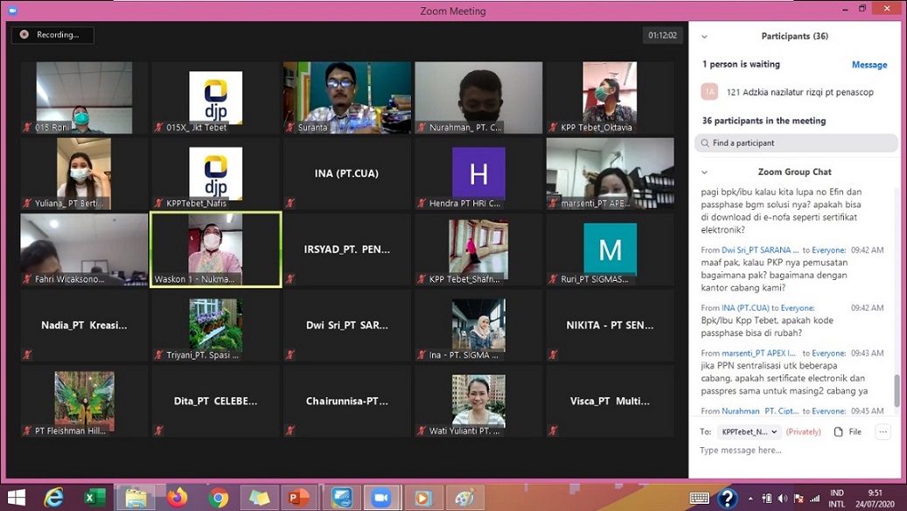This screenshot has height=511, width=907.
Task: Open the chat more options (…) button
Action: [883, 431]
